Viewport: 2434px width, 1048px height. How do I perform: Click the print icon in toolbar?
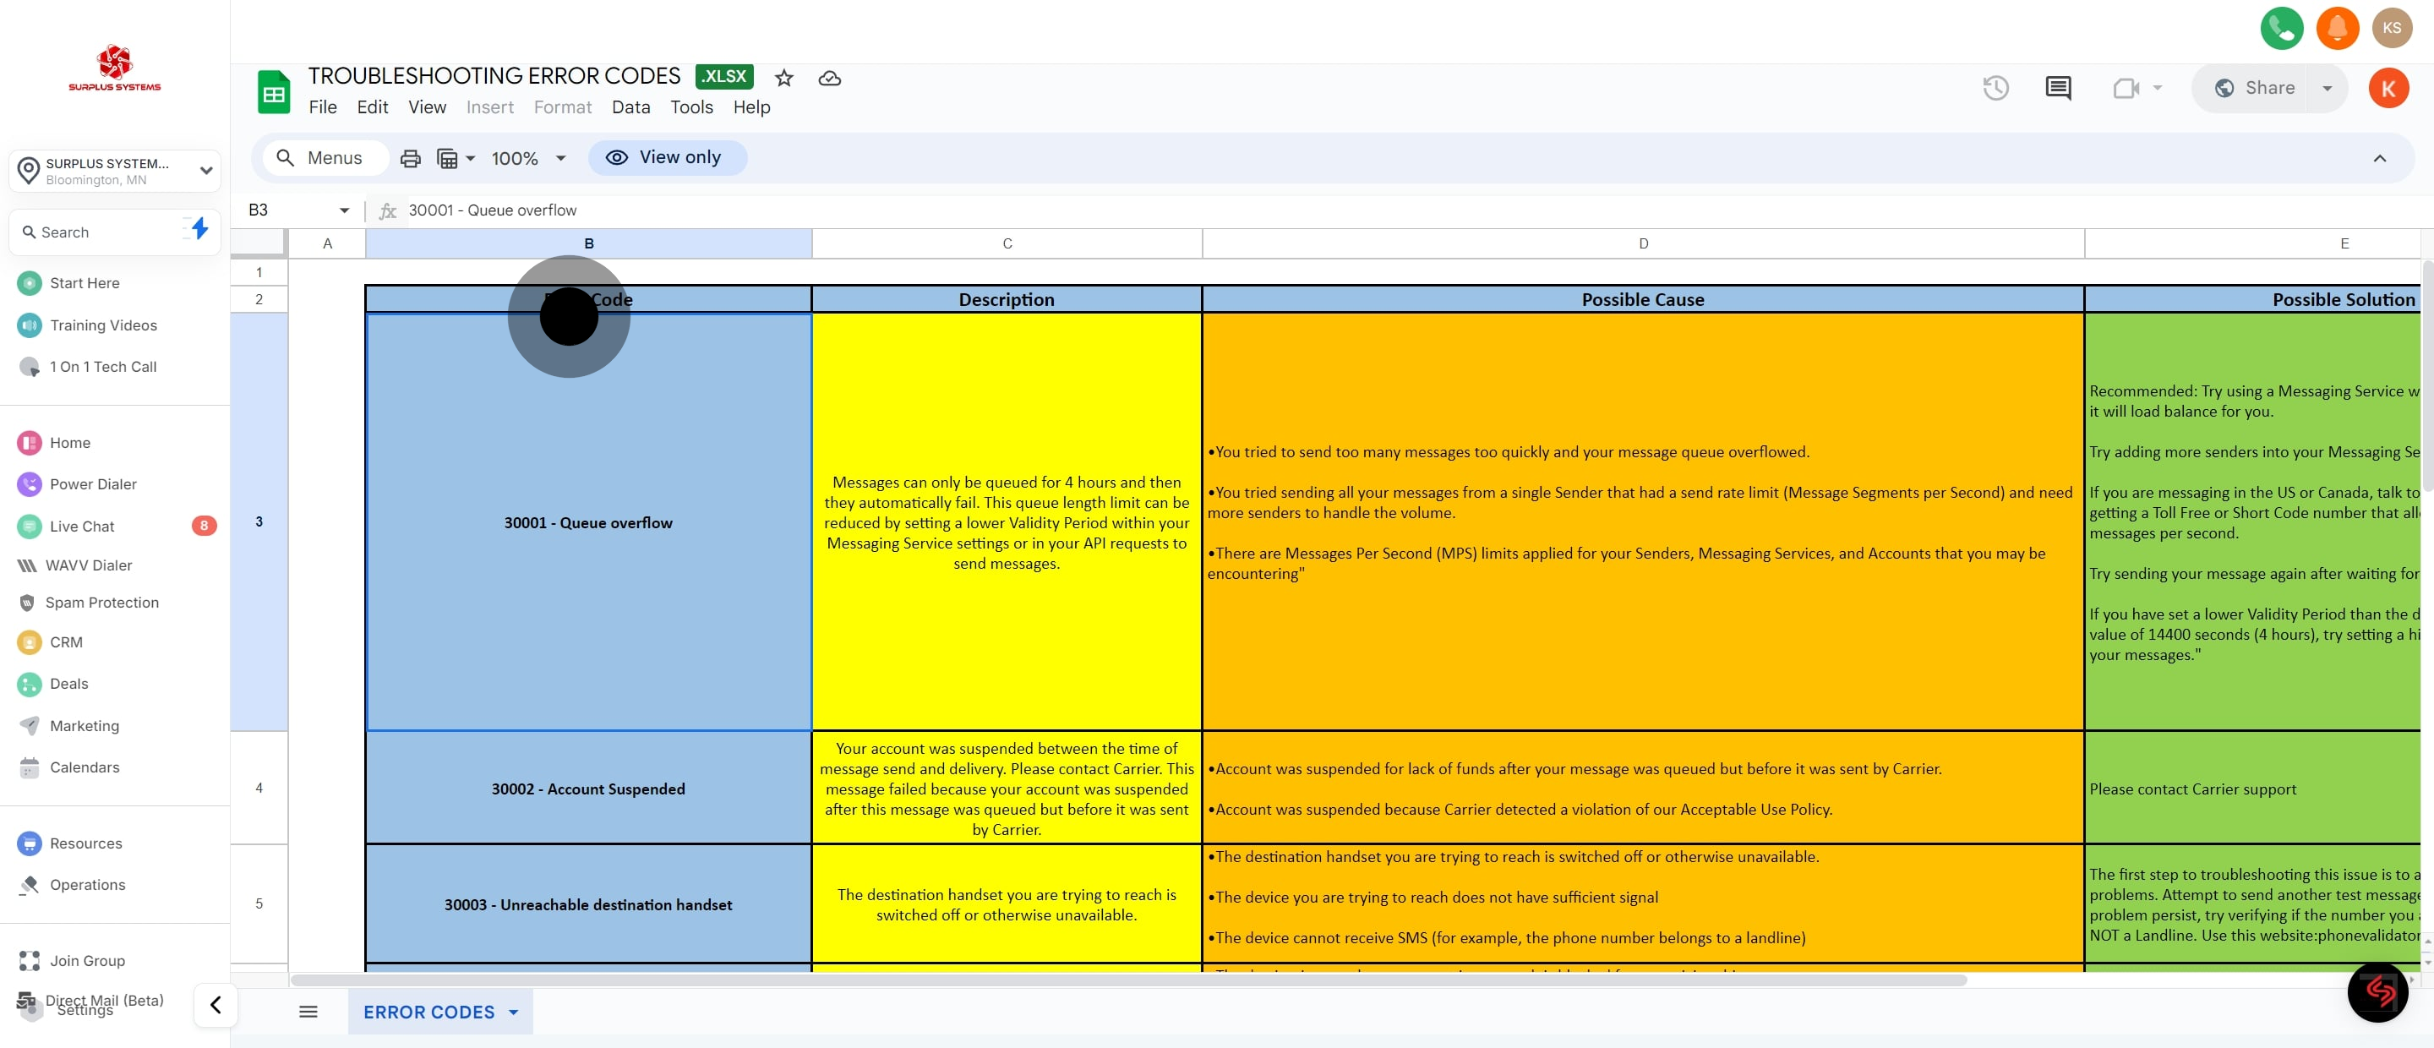[410, 158]
